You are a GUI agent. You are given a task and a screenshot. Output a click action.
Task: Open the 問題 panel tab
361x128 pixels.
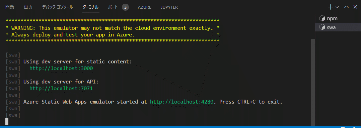[10, 7]
